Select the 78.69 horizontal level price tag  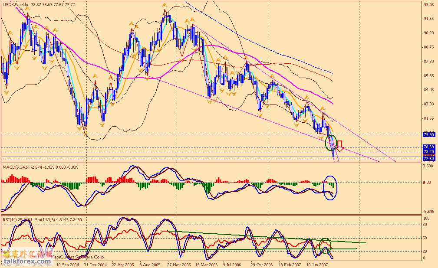[x=429, y=147]
